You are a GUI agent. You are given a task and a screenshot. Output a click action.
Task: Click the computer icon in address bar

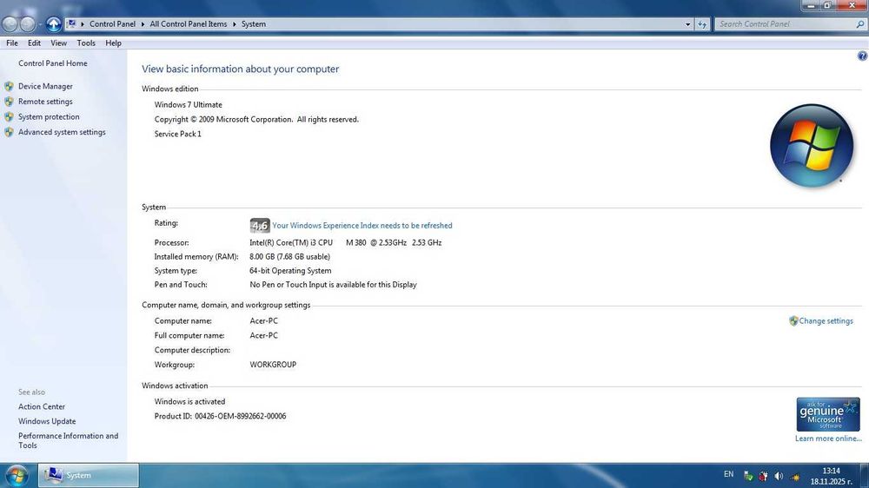(71, 23)
